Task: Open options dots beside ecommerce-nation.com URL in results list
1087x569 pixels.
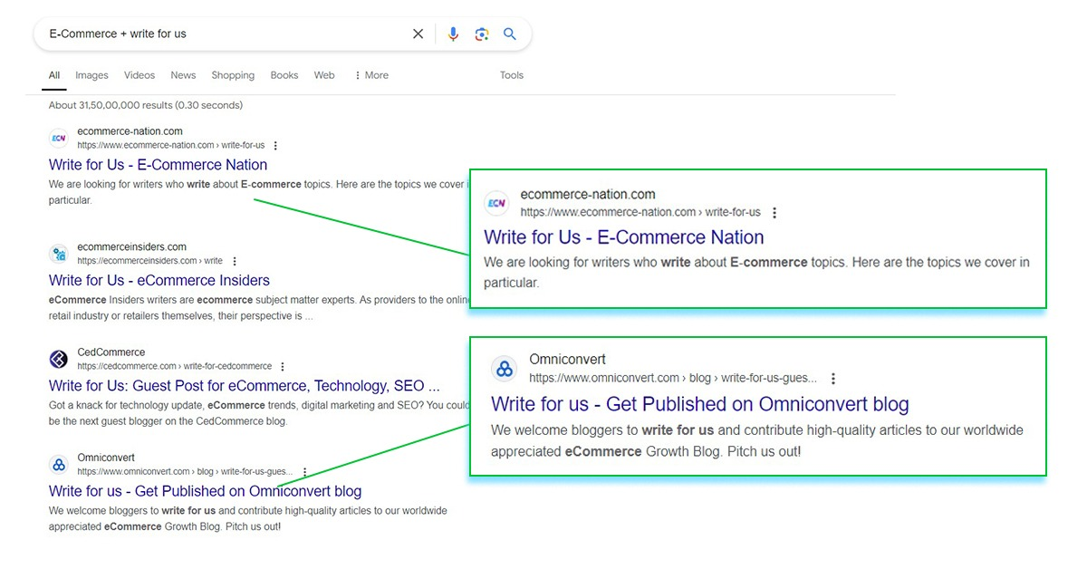Action: [x=275, y=146]
